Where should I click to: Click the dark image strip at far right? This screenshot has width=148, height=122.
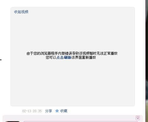(x=147, y=61)
